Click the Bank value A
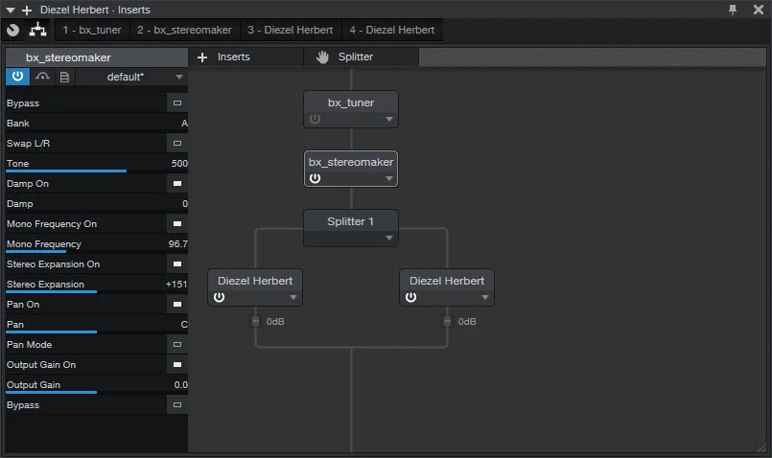This screenshot has height=458, width=772. tap(185, 124)
